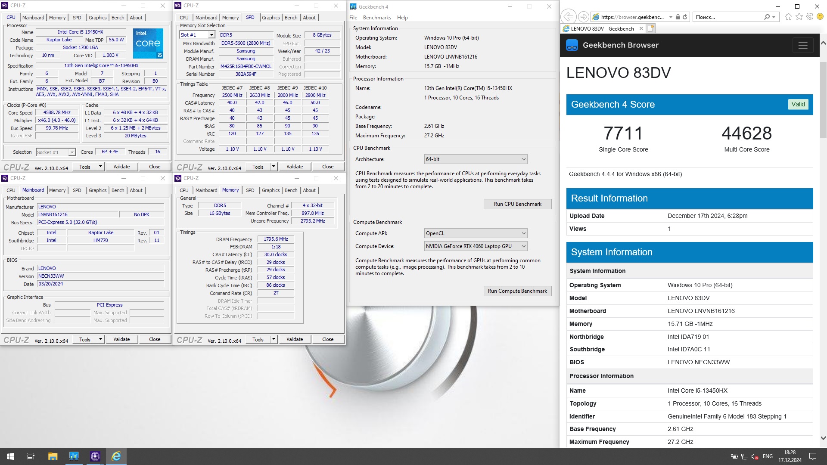Image resolution: width=827 pixels, height=465 pixels.
Task: Expand Tools arrow in CPU tab window
Action: 100,167
